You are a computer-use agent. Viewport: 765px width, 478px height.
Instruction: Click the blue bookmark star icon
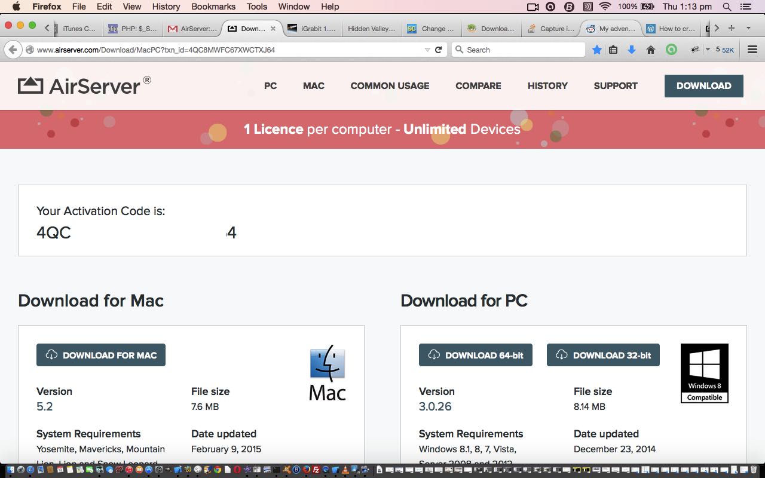coord(596,50)
